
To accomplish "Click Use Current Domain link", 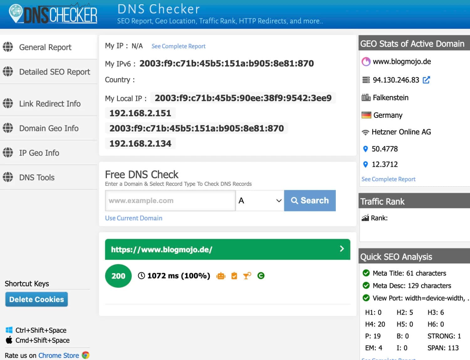I will tap(133, 218).
